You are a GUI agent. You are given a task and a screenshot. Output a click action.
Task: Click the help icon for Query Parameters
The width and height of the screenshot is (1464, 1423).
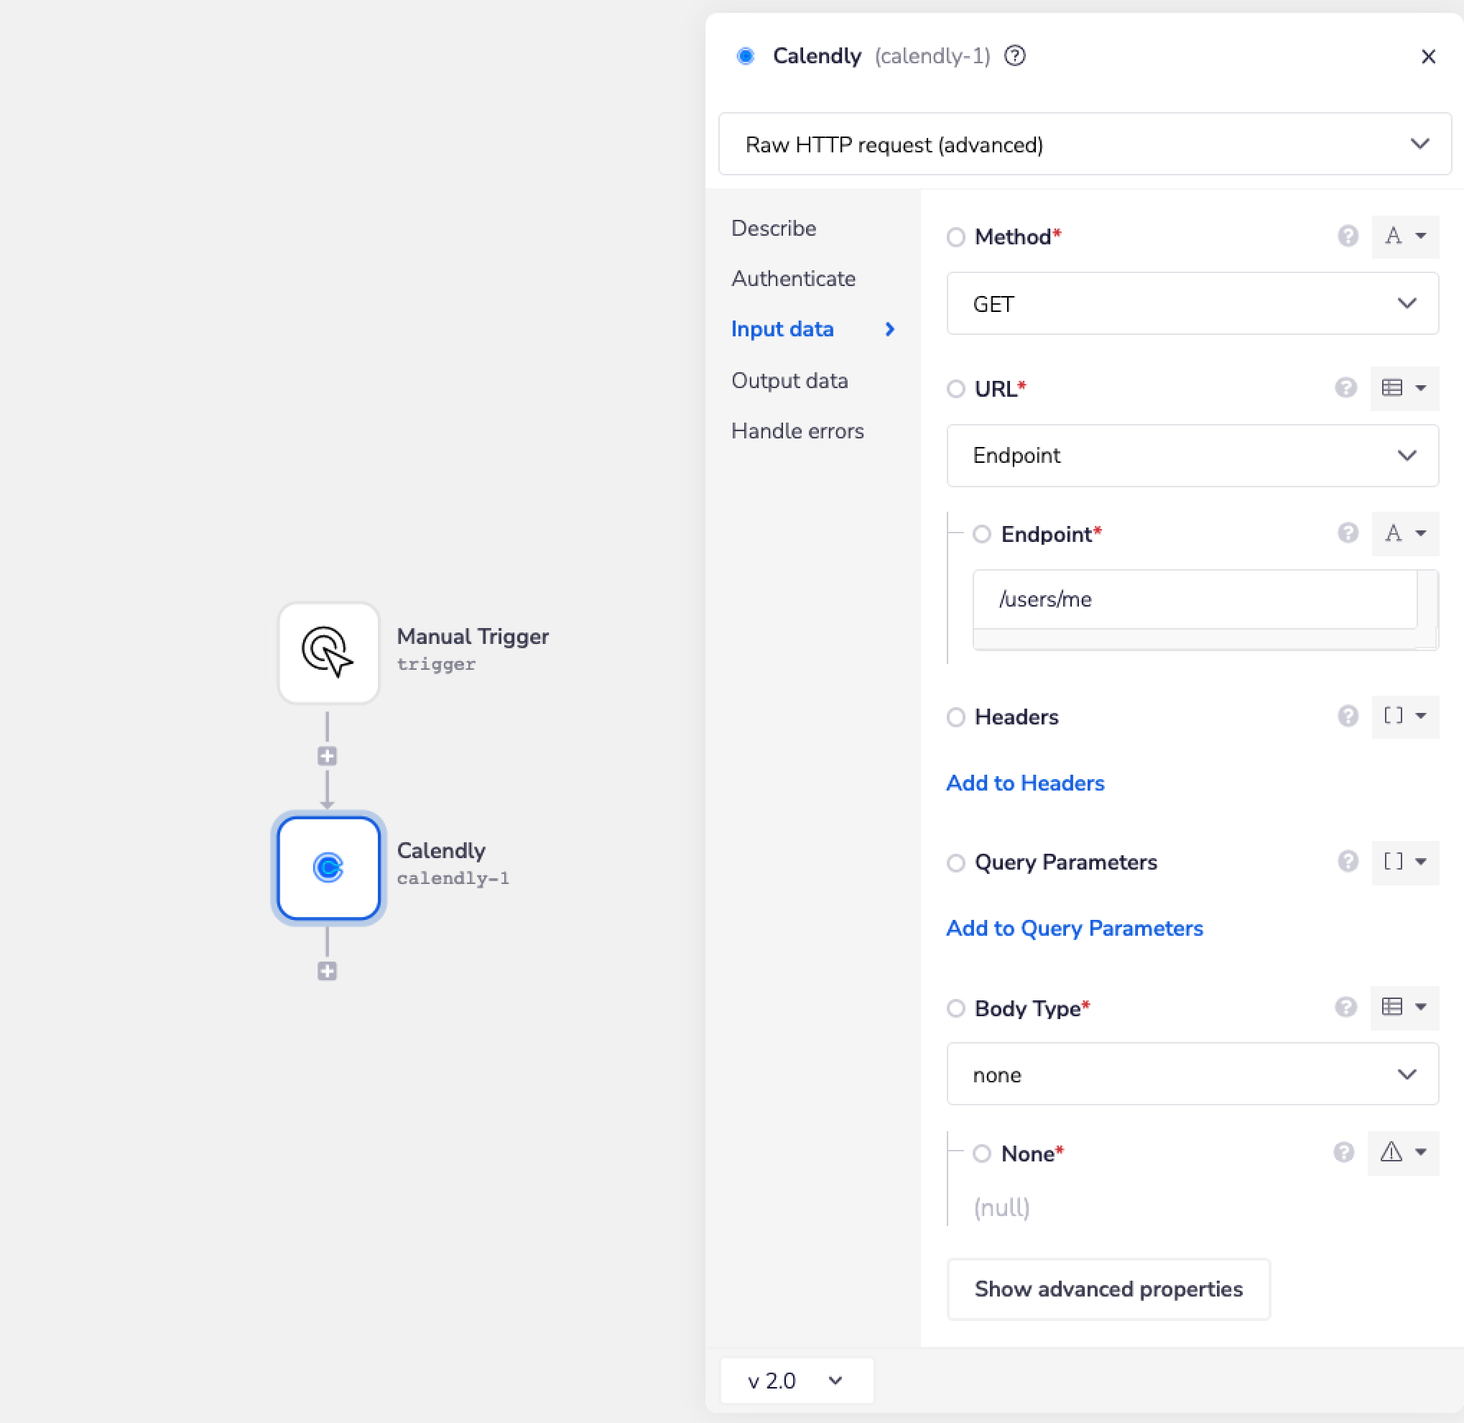point(1348,862)
